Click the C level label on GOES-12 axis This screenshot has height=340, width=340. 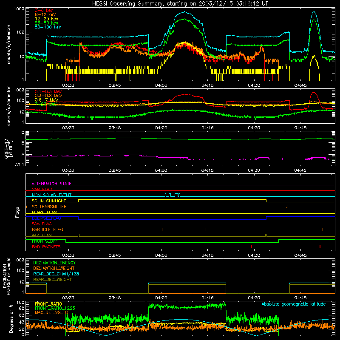pos(23,133)
